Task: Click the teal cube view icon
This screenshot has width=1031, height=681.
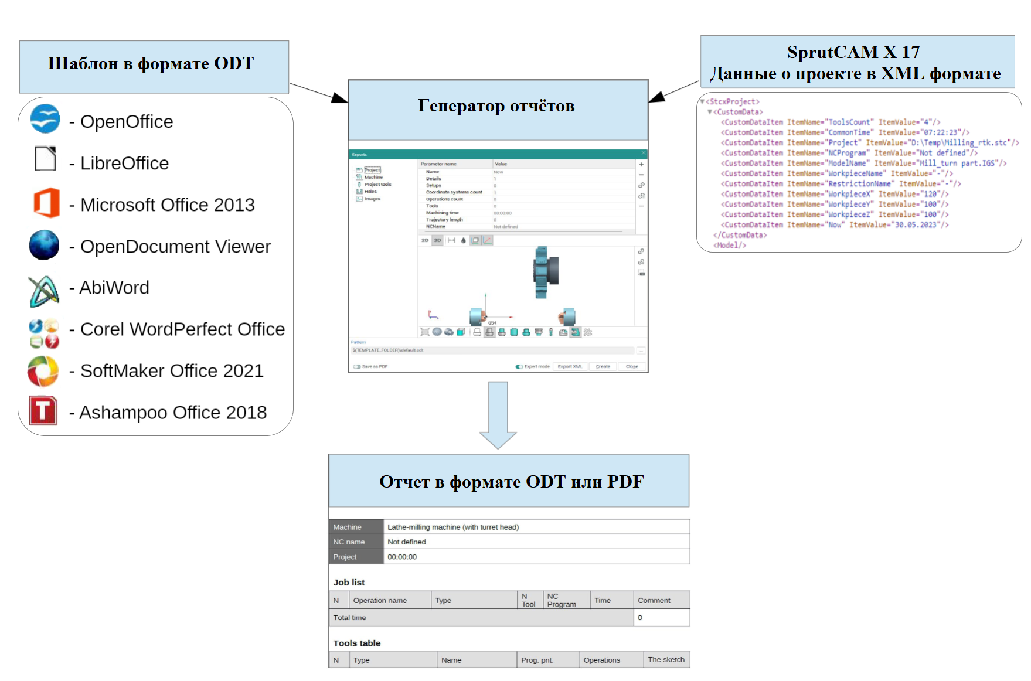Action: pyautogui.click(x=461, y=332)
